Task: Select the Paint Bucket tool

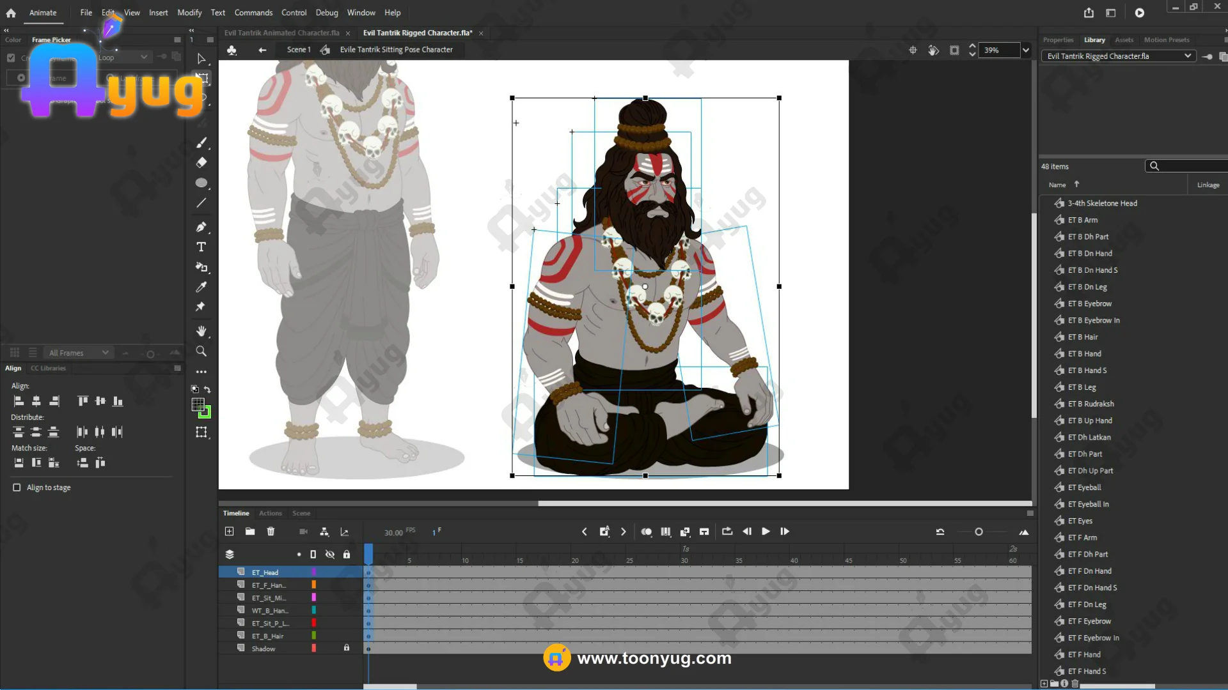Action: click(201, 267)
